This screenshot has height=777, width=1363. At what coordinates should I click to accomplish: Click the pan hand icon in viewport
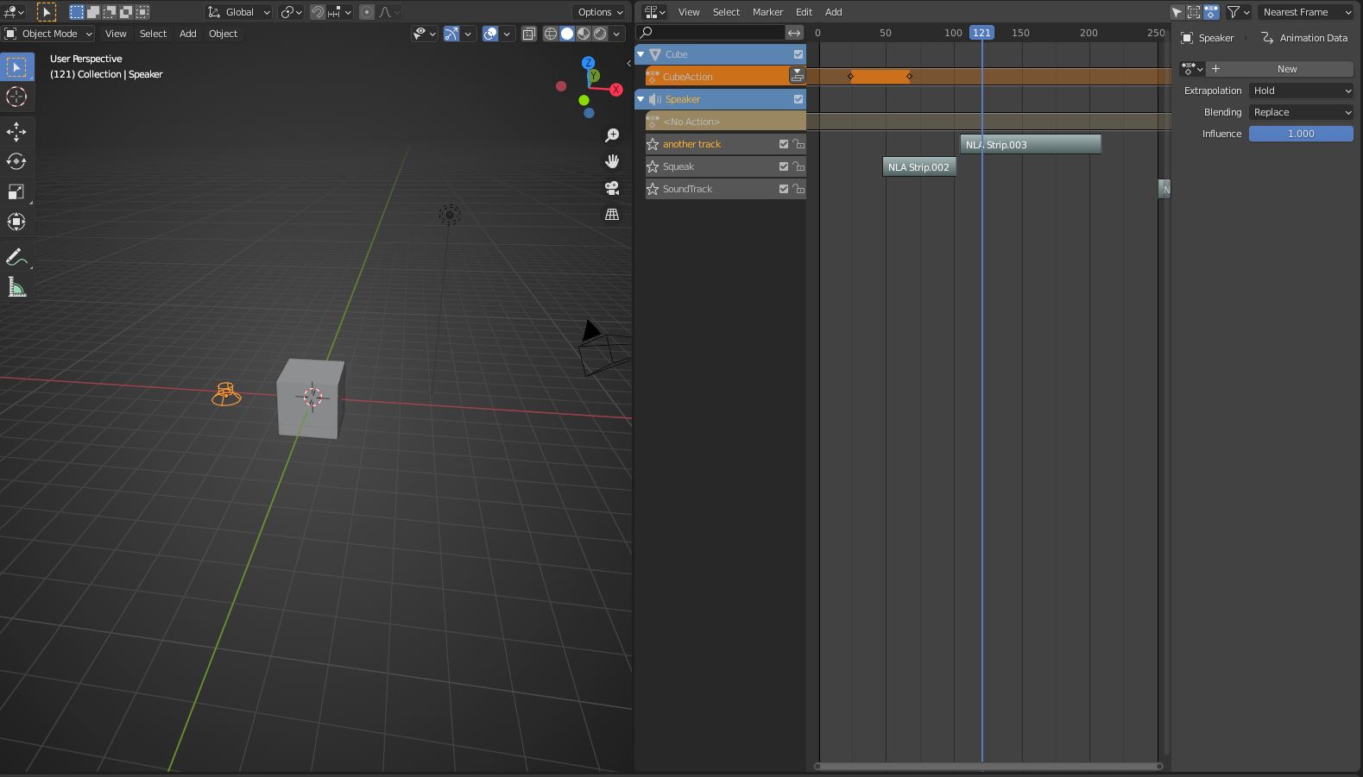[x=612, y=161]
